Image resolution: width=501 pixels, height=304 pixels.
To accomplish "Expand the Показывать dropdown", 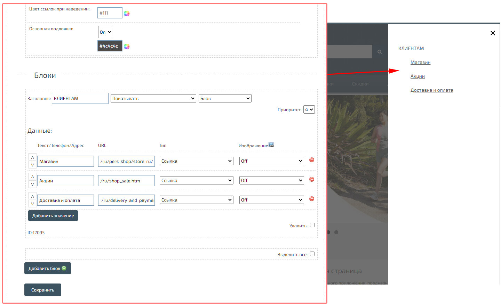I will (x=153, y=98).
